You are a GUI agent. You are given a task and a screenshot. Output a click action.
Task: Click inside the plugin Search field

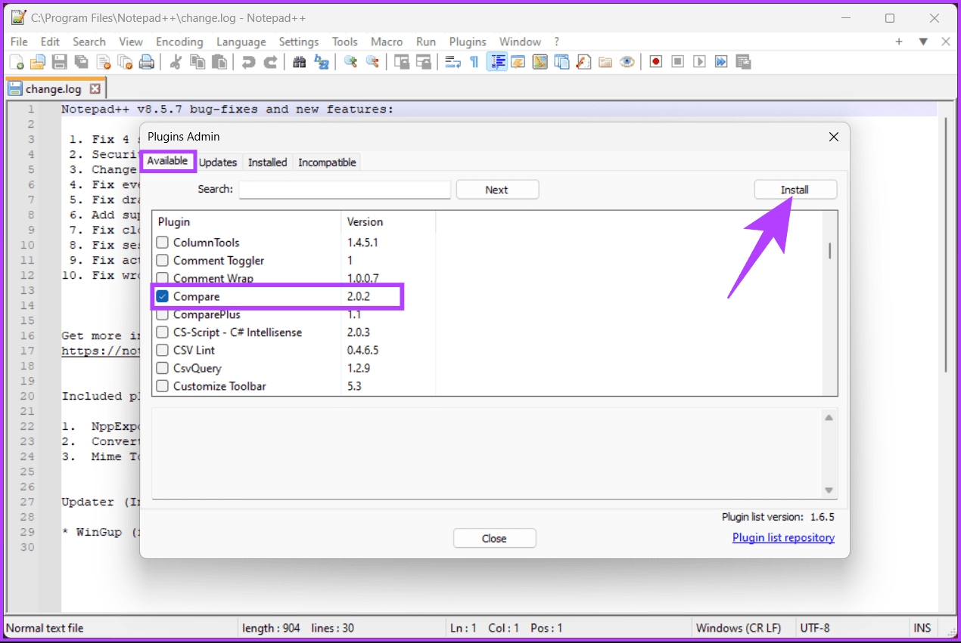coord(344,189)
